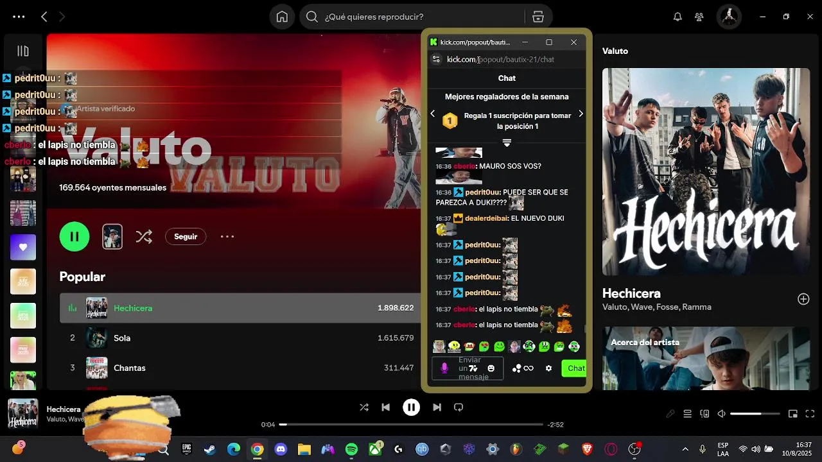Toggle shuffle beside Seguir button

144,237
